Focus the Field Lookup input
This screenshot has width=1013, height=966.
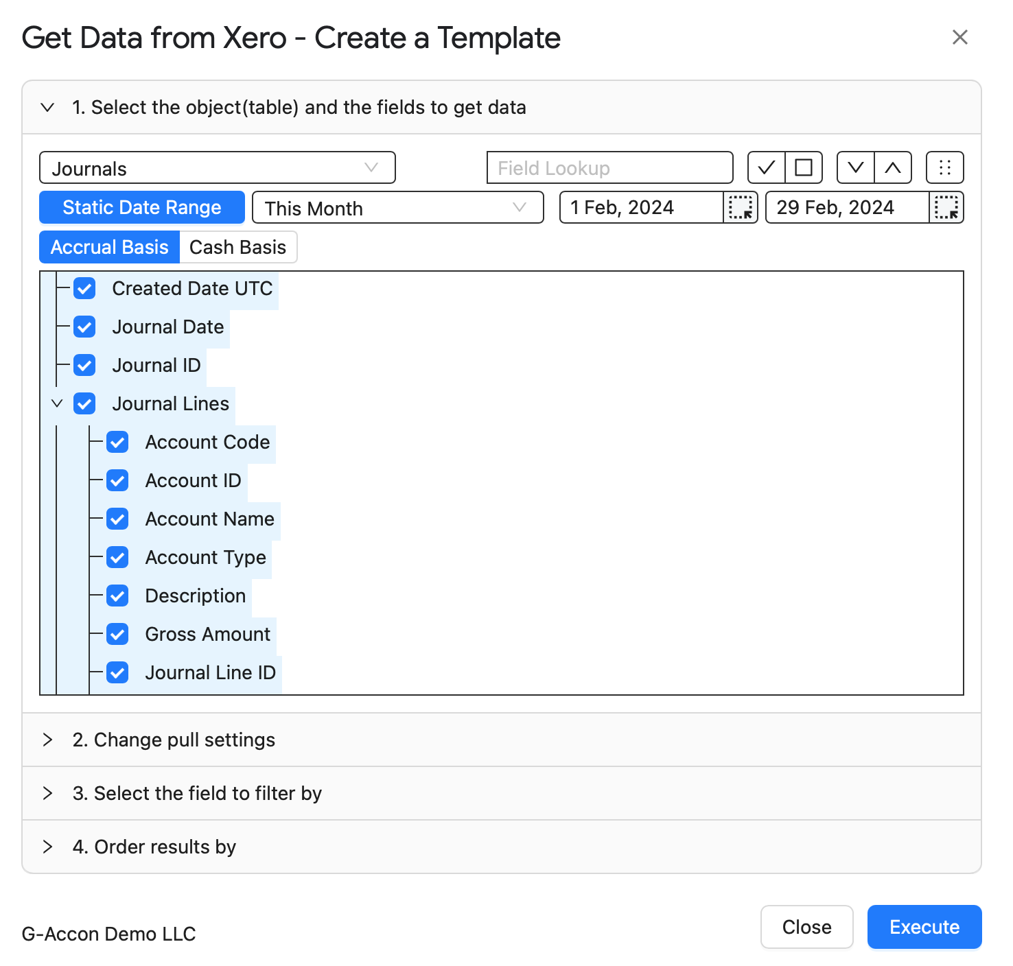coord(610,167)
